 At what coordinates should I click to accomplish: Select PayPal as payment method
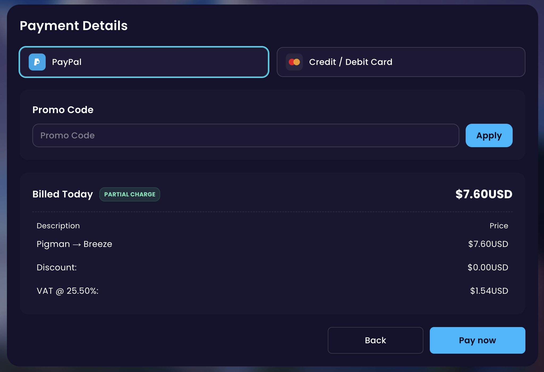[x=144, y=62]
